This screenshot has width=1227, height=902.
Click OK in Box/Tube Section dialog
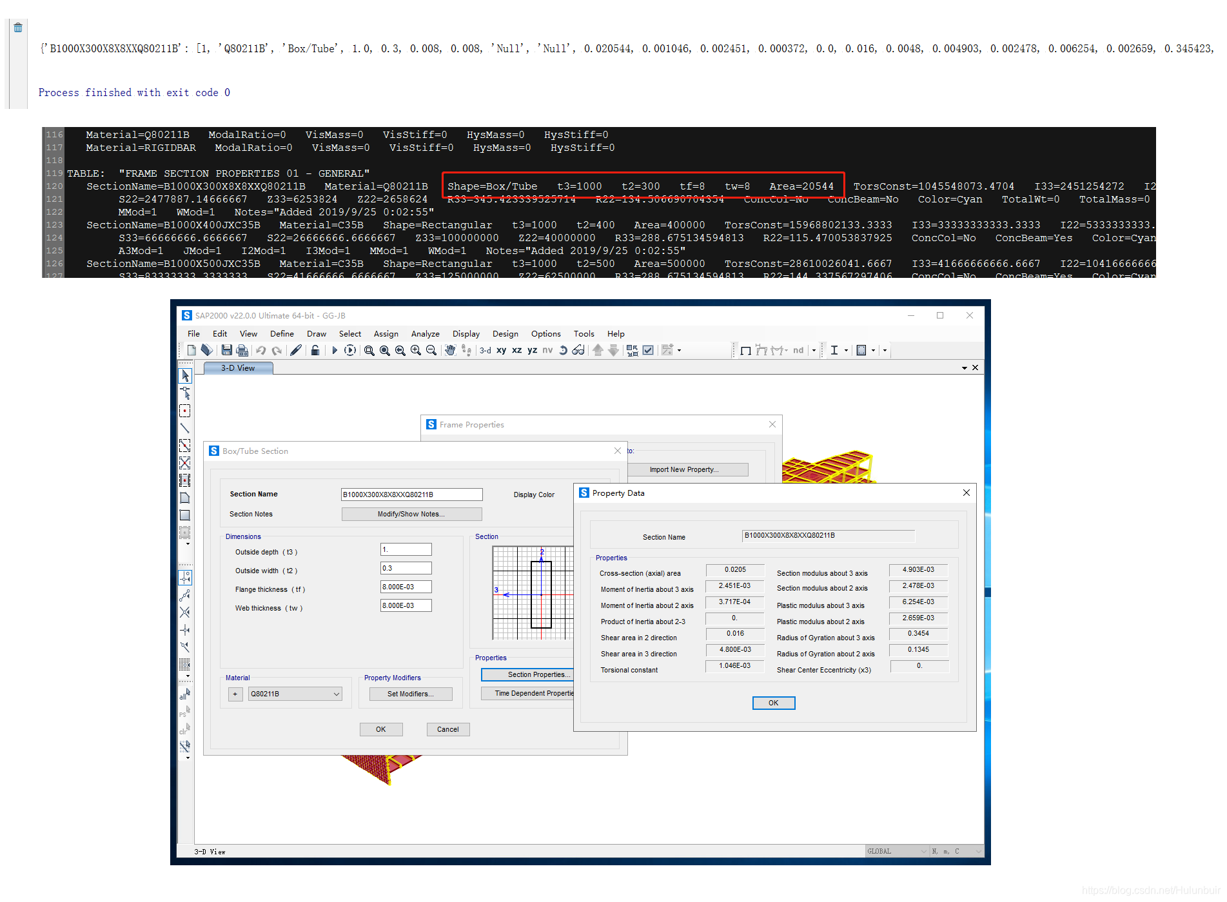coord(381,729)
